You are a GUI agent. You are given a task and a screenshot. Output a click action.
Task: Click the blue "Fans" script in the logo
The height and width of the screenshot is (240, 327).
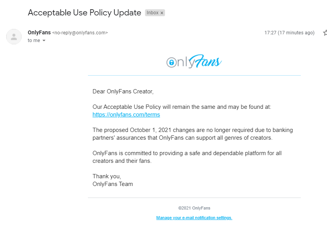click(x=208, y=62)
